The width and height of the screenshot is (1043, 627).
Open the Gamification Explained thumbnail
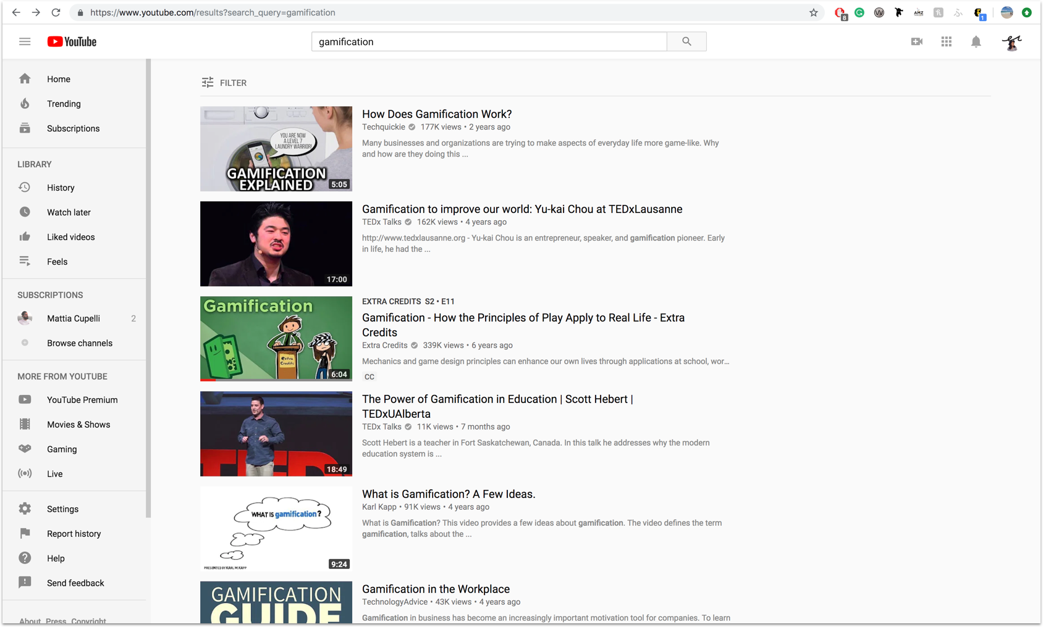click(x=276, y=149)
